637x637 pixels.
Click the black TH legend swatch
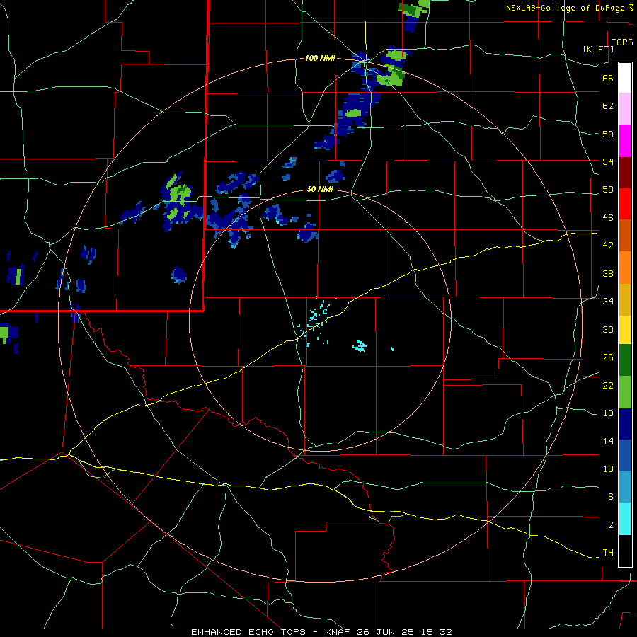click(x=625, y=551)
